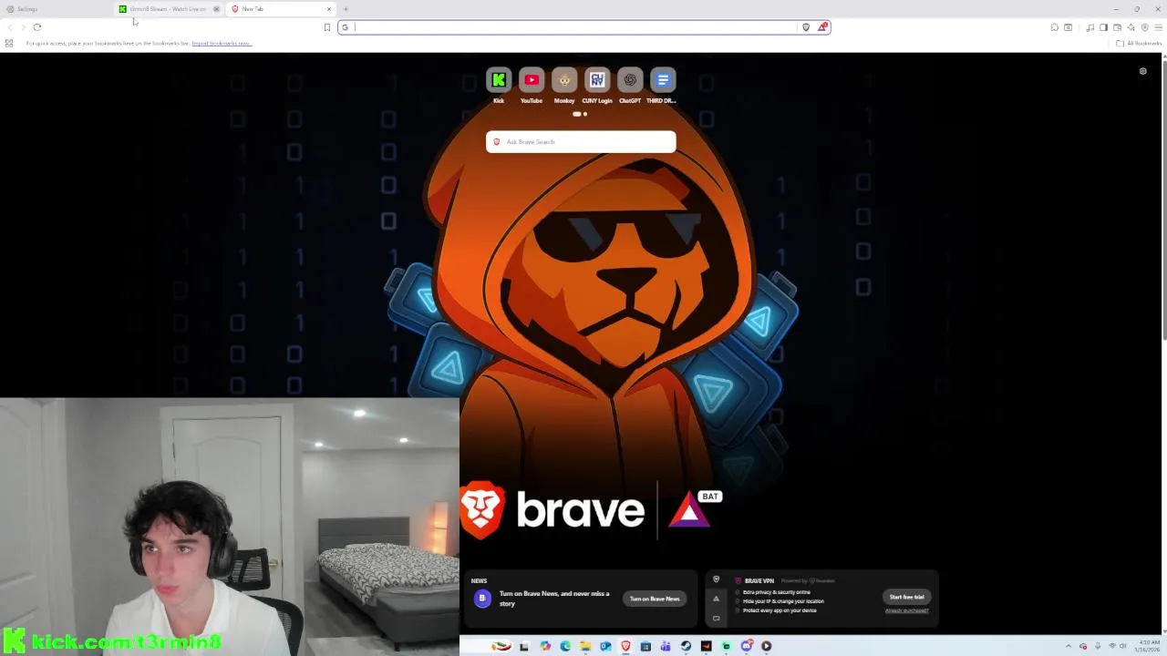Open the YouTube shortcut tile
Image resolution: width=1167 pixels, height=656 pixels.
532,80
